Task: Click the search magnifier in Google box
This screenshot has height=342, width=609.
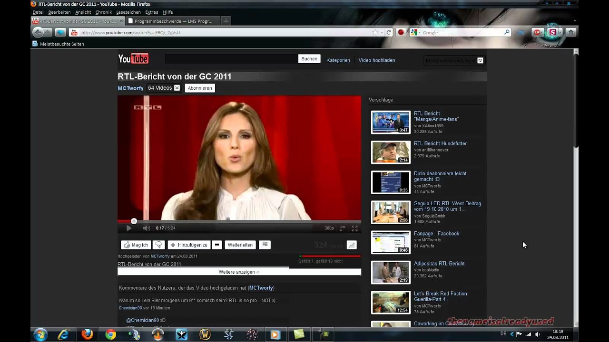Action: click(507, 33)
